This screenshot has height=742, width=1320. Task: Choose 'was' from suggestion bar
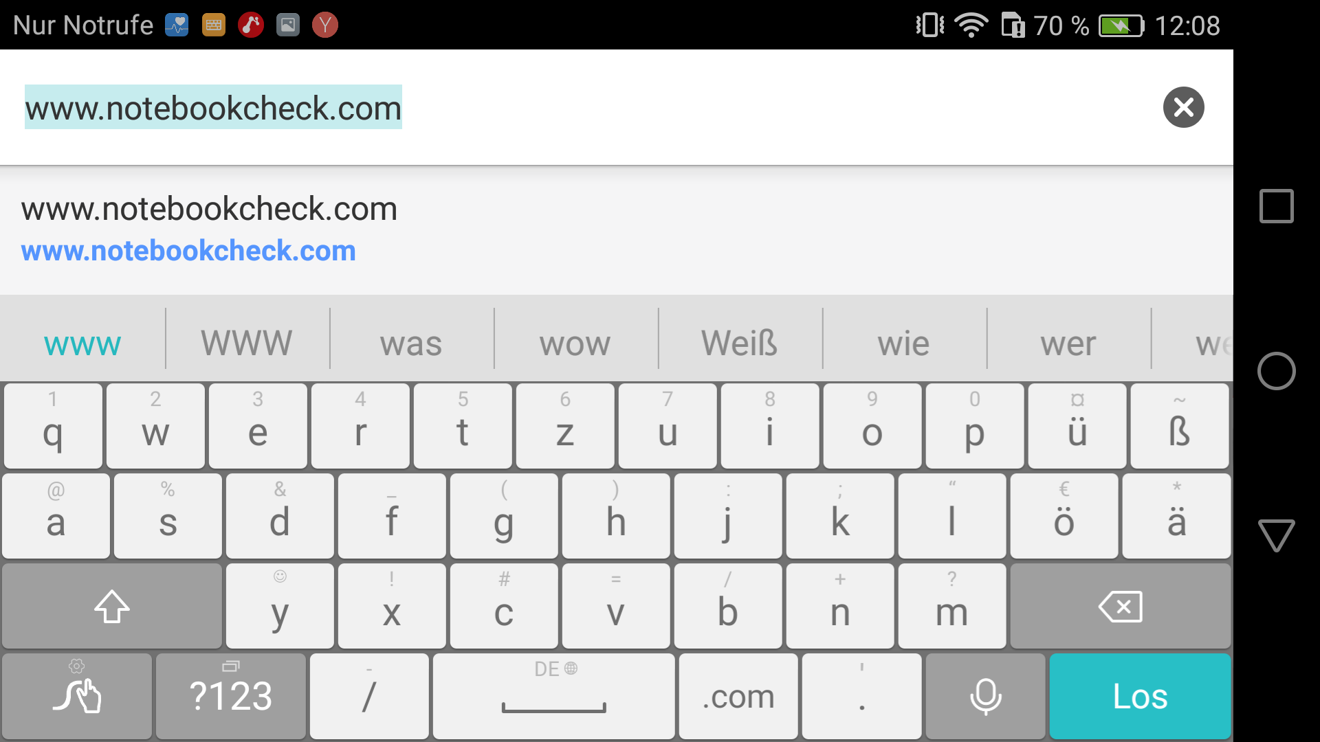tap(411, 343)
